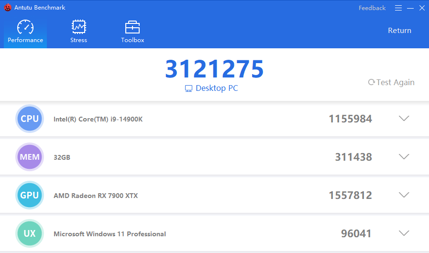
Task: Click the MEM score 311438
Action: (x=353, y=157)
